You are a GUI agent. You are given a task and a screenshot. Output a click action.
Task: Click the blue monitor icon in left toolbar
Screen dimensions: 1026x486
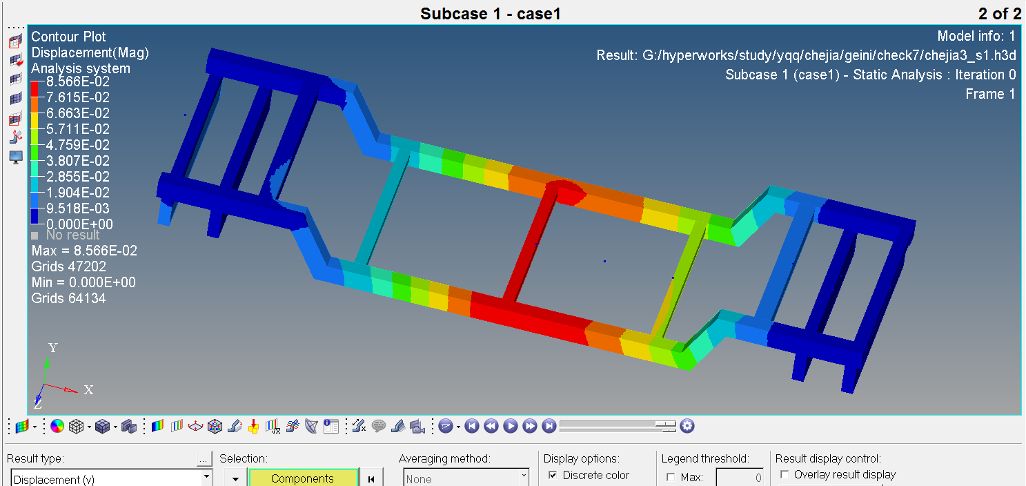pyautogui.click(x=15, y=157)
